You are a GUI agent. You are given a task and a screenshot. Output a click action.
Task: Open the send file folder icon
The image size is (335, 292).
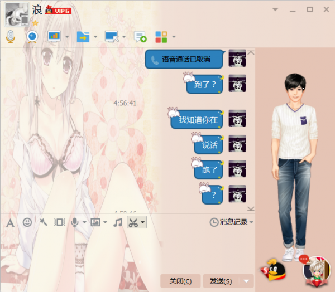pos(83,37)
